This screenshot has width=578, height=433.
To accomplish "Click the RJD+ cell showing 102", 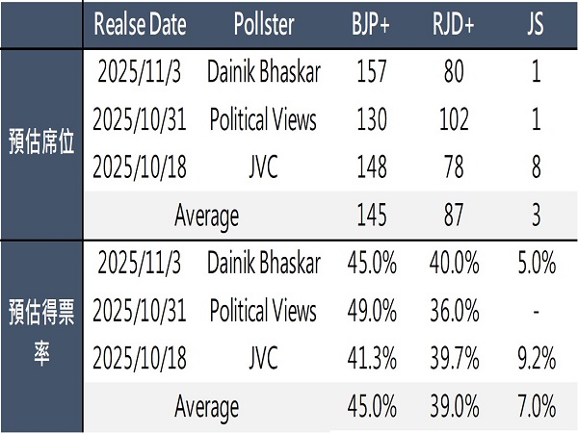I will tap(452, 120).
